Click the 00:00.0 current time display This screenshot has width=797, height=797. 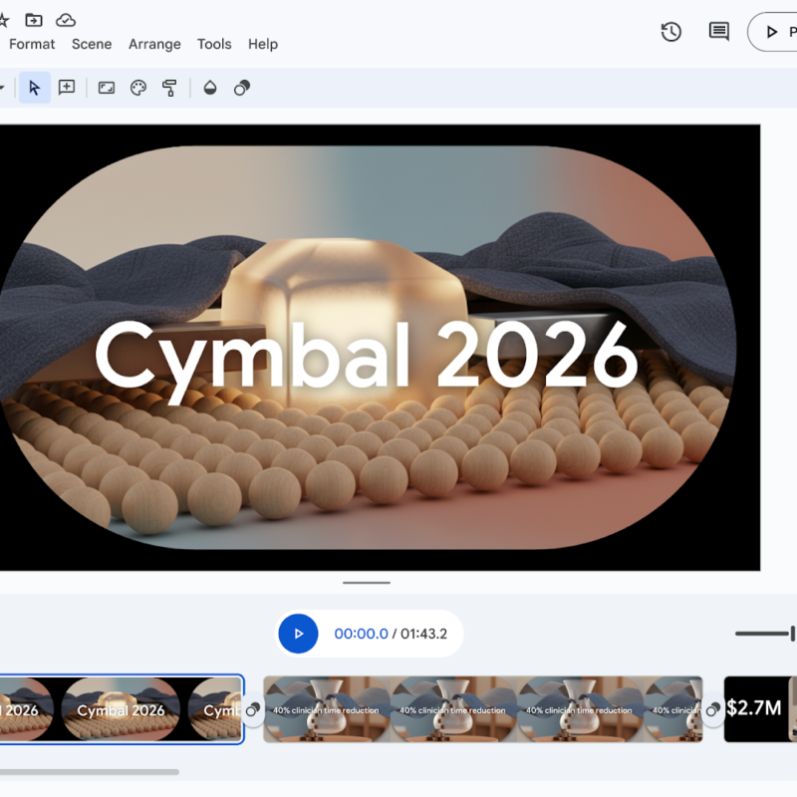[361, 634]
